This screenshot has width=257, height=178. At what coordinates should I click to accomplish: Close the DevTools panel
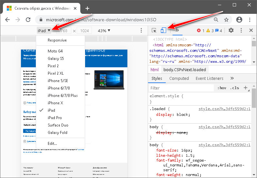point(251,30)
